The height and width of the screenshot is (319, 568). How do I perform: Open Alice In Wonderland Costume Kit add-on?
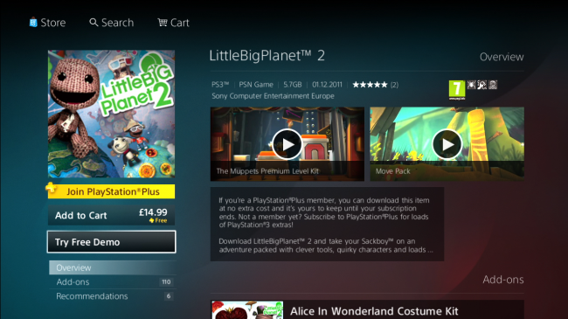[367, 310]
